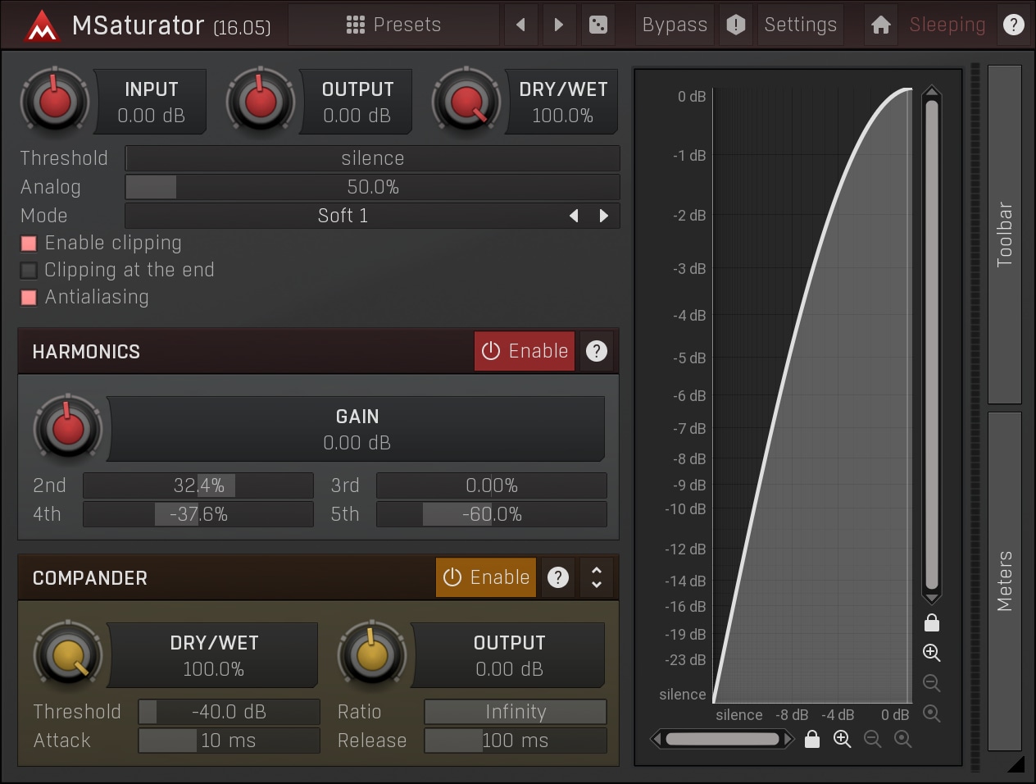Open help for the HARMONICS section
Screen dimensions: 1036x784
(x=597, y=351)
